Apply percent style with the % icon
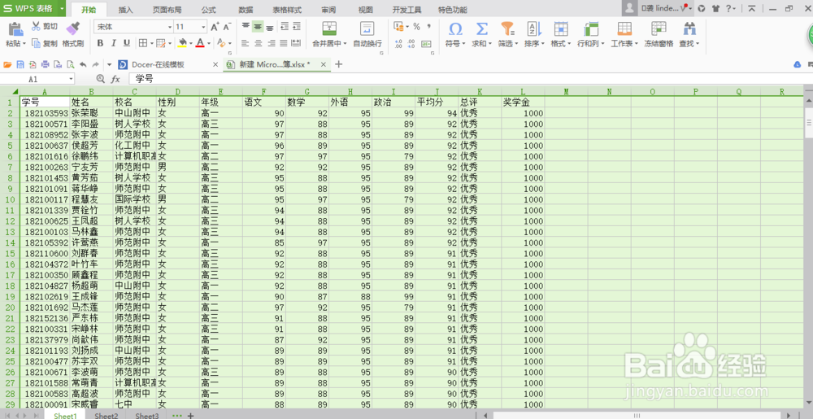 coord(416,27)
